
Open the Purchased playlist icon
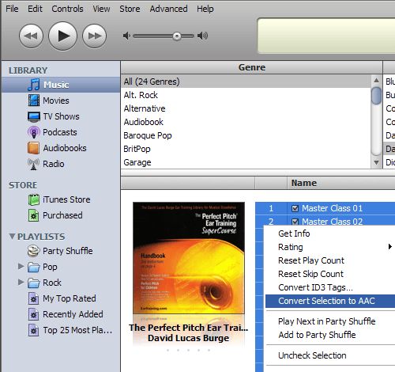(34, 215)
